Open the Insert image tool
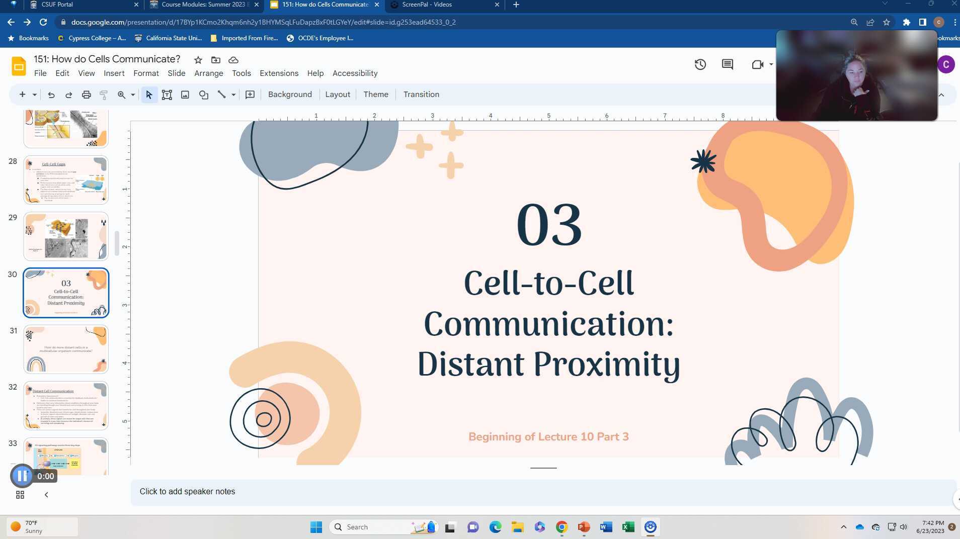This screenshot has width=960, height=539. click(185, 94)
